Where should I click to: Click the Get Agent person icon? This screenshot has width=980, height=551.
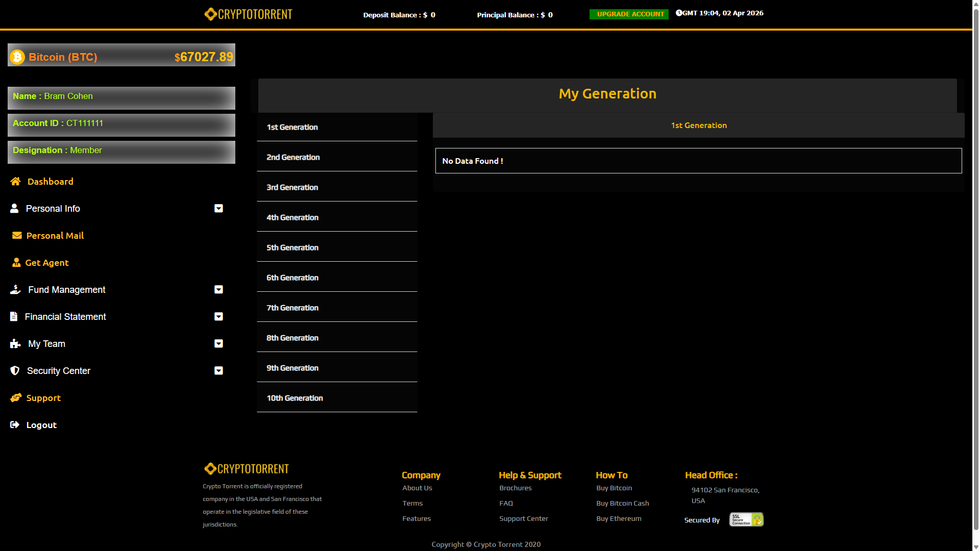(16, 262)
